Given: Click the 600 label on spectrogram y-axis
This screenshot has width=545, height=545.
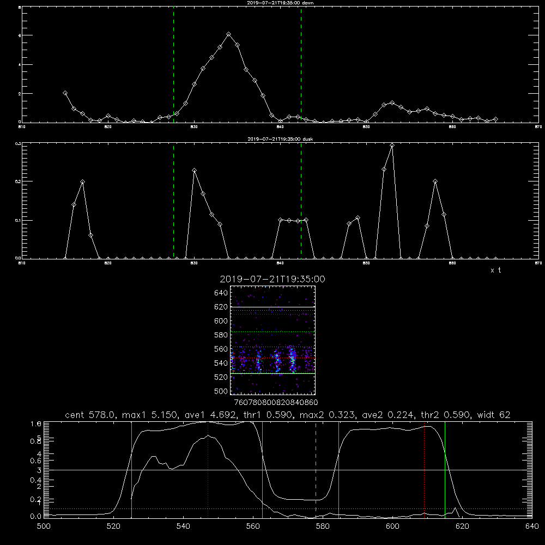Looking at the screenshot, I should click(221, 321).
